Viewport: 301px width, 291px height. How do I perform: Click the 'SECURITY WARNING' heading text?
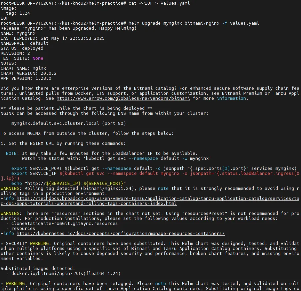click(x=27, y=244)
